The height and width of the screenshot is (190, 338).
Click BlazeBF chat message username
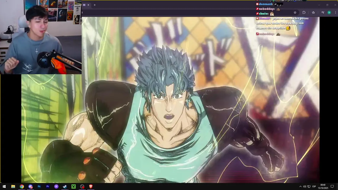(x=265, y=18)
